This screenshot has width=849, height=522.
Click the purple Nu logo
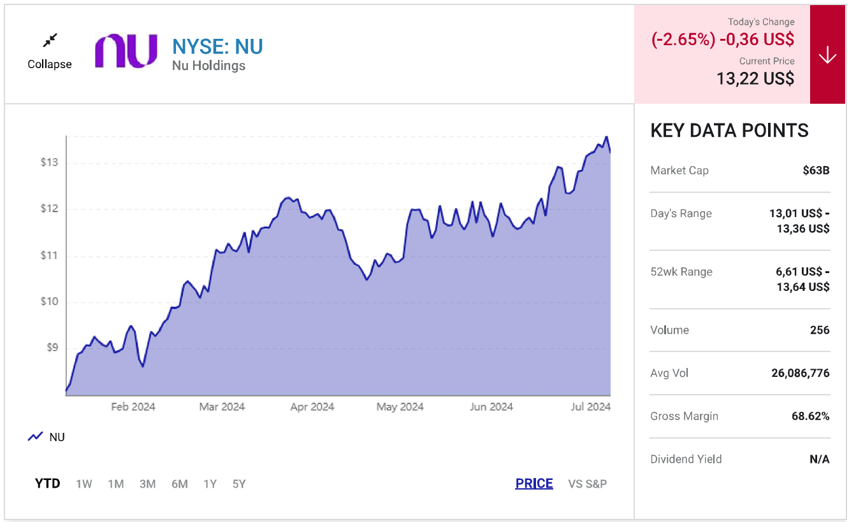126,52
